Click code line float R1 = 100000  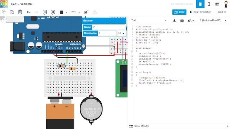pos(148,40)
